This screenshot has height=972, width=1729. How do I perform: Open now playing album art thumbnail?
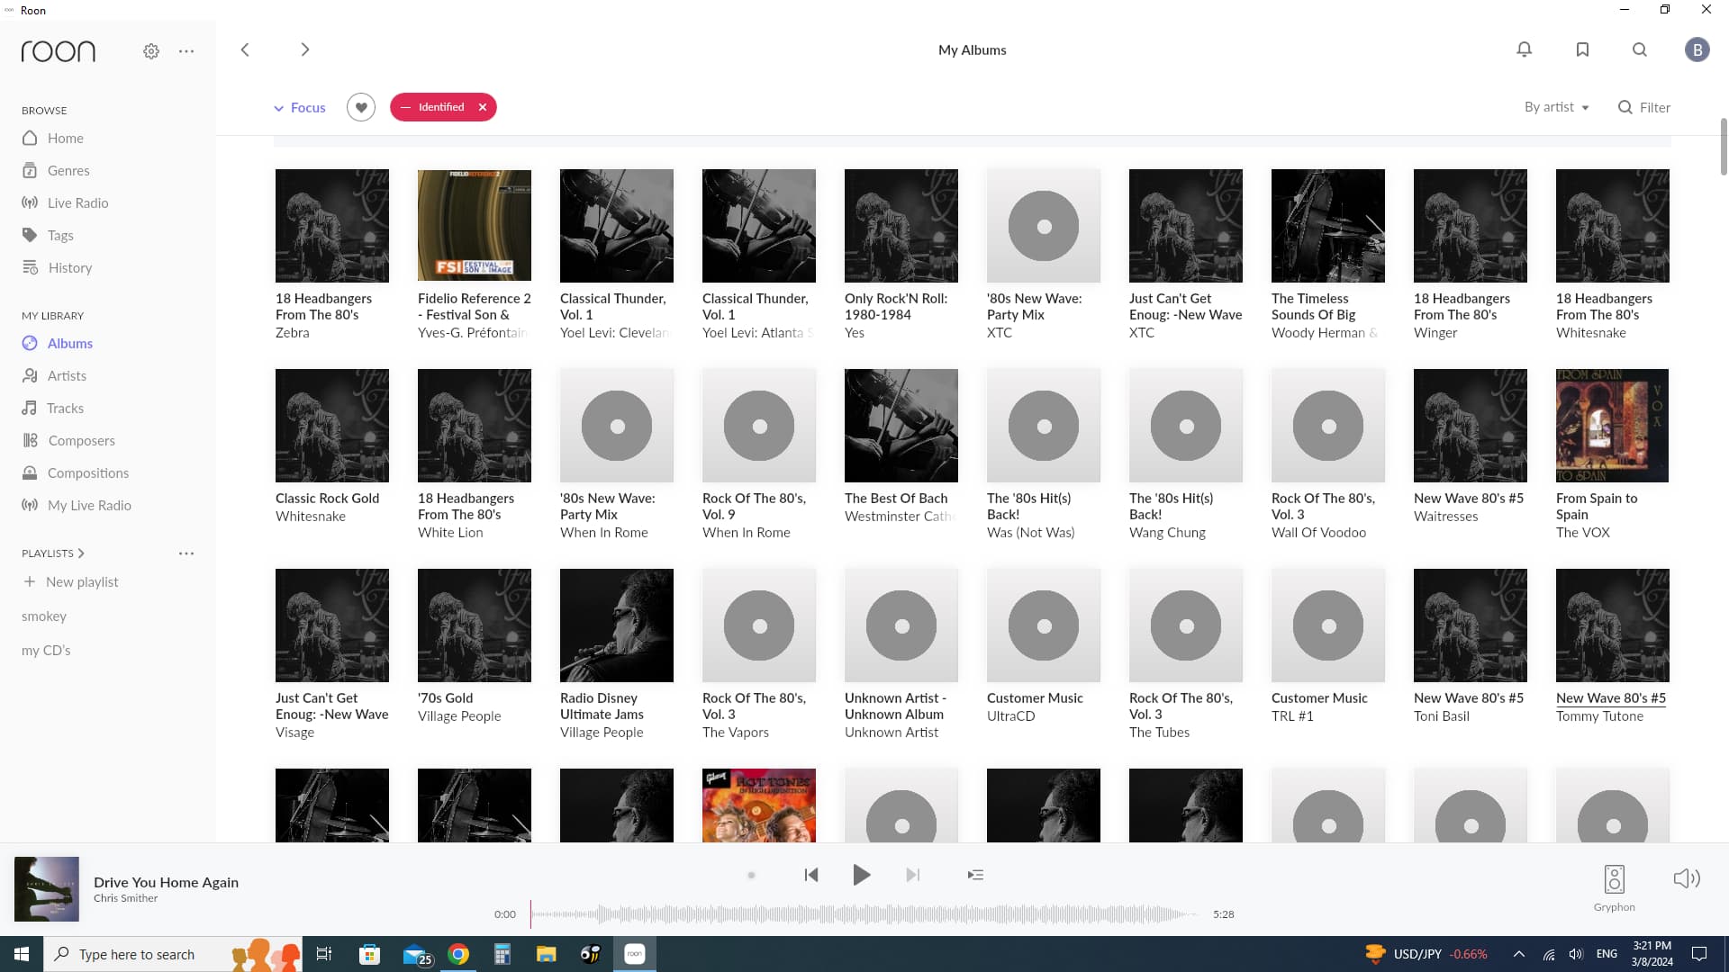[47, 889]
